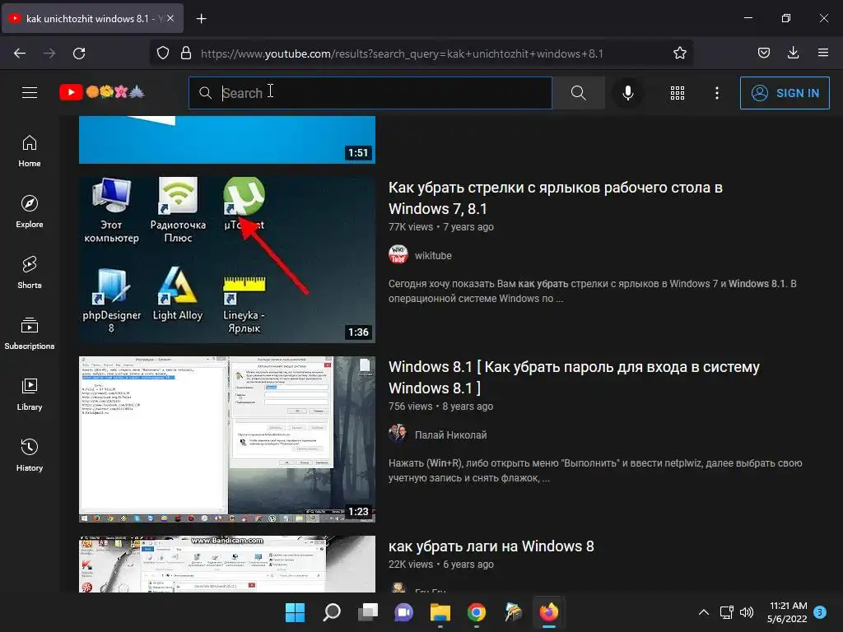
Task: Open Windows taskbar search
Action: [x=332, y=612]
